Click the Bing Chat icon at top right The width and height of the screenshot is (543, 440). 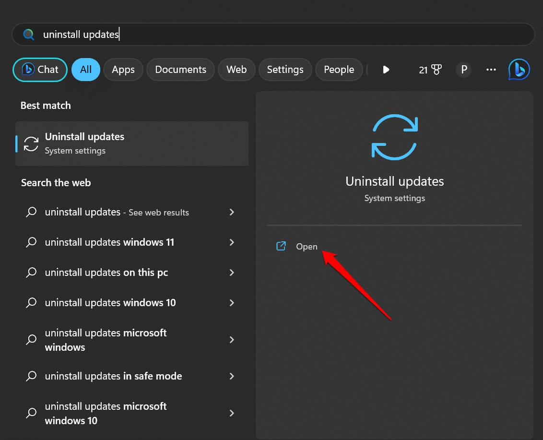(x=519, y=69)
